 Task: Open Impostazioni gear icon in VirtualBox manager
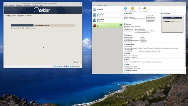coord(132,8)
